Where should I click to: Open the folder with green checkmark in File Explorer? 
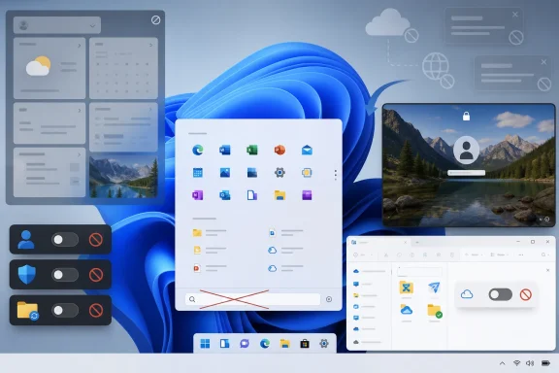point(434,311)
